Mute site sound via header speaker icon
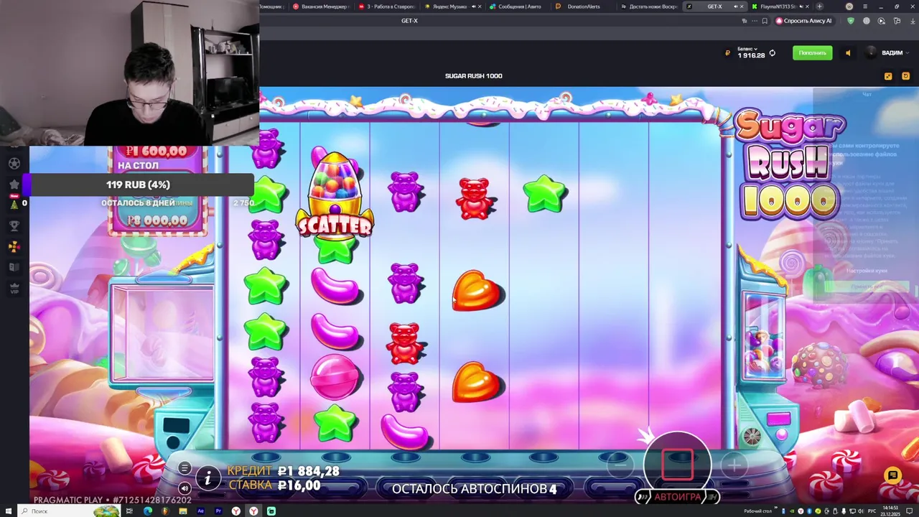919x517 pixels. pyautogui.click(x=848, y=52)
